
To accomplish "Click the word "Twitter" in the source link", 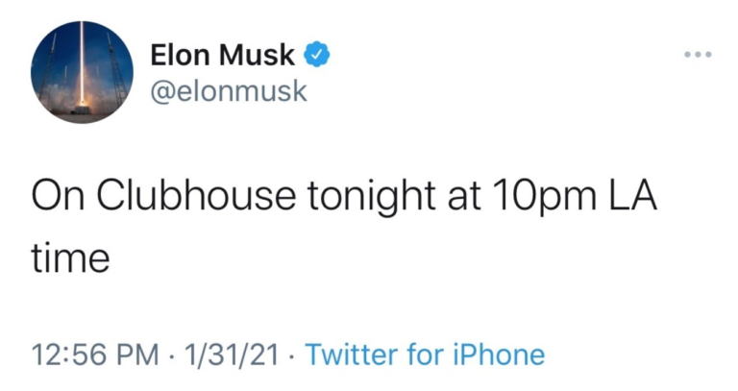I will (x=353, y=354).
